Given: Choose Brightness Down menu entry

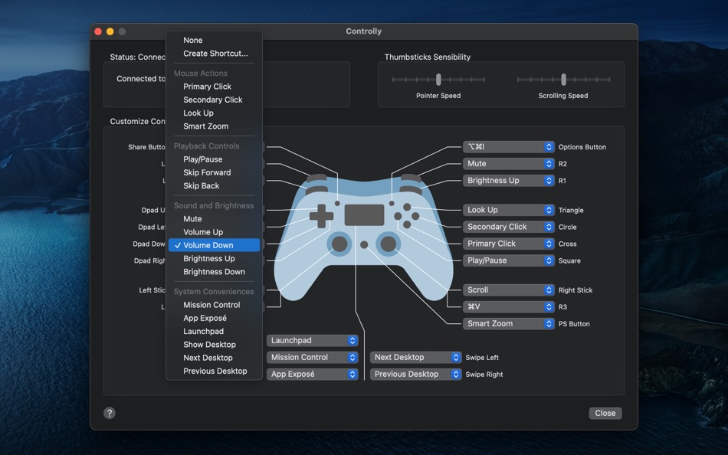Looking at the screenshot, I should click(214, 272).
